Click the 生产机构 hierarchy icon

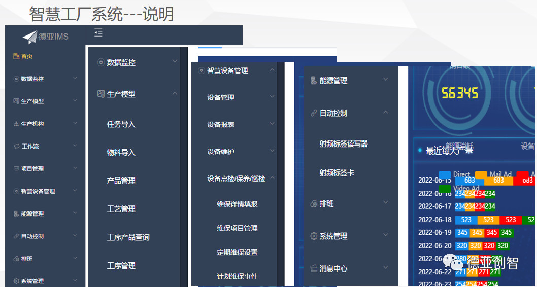coord(16,124)
